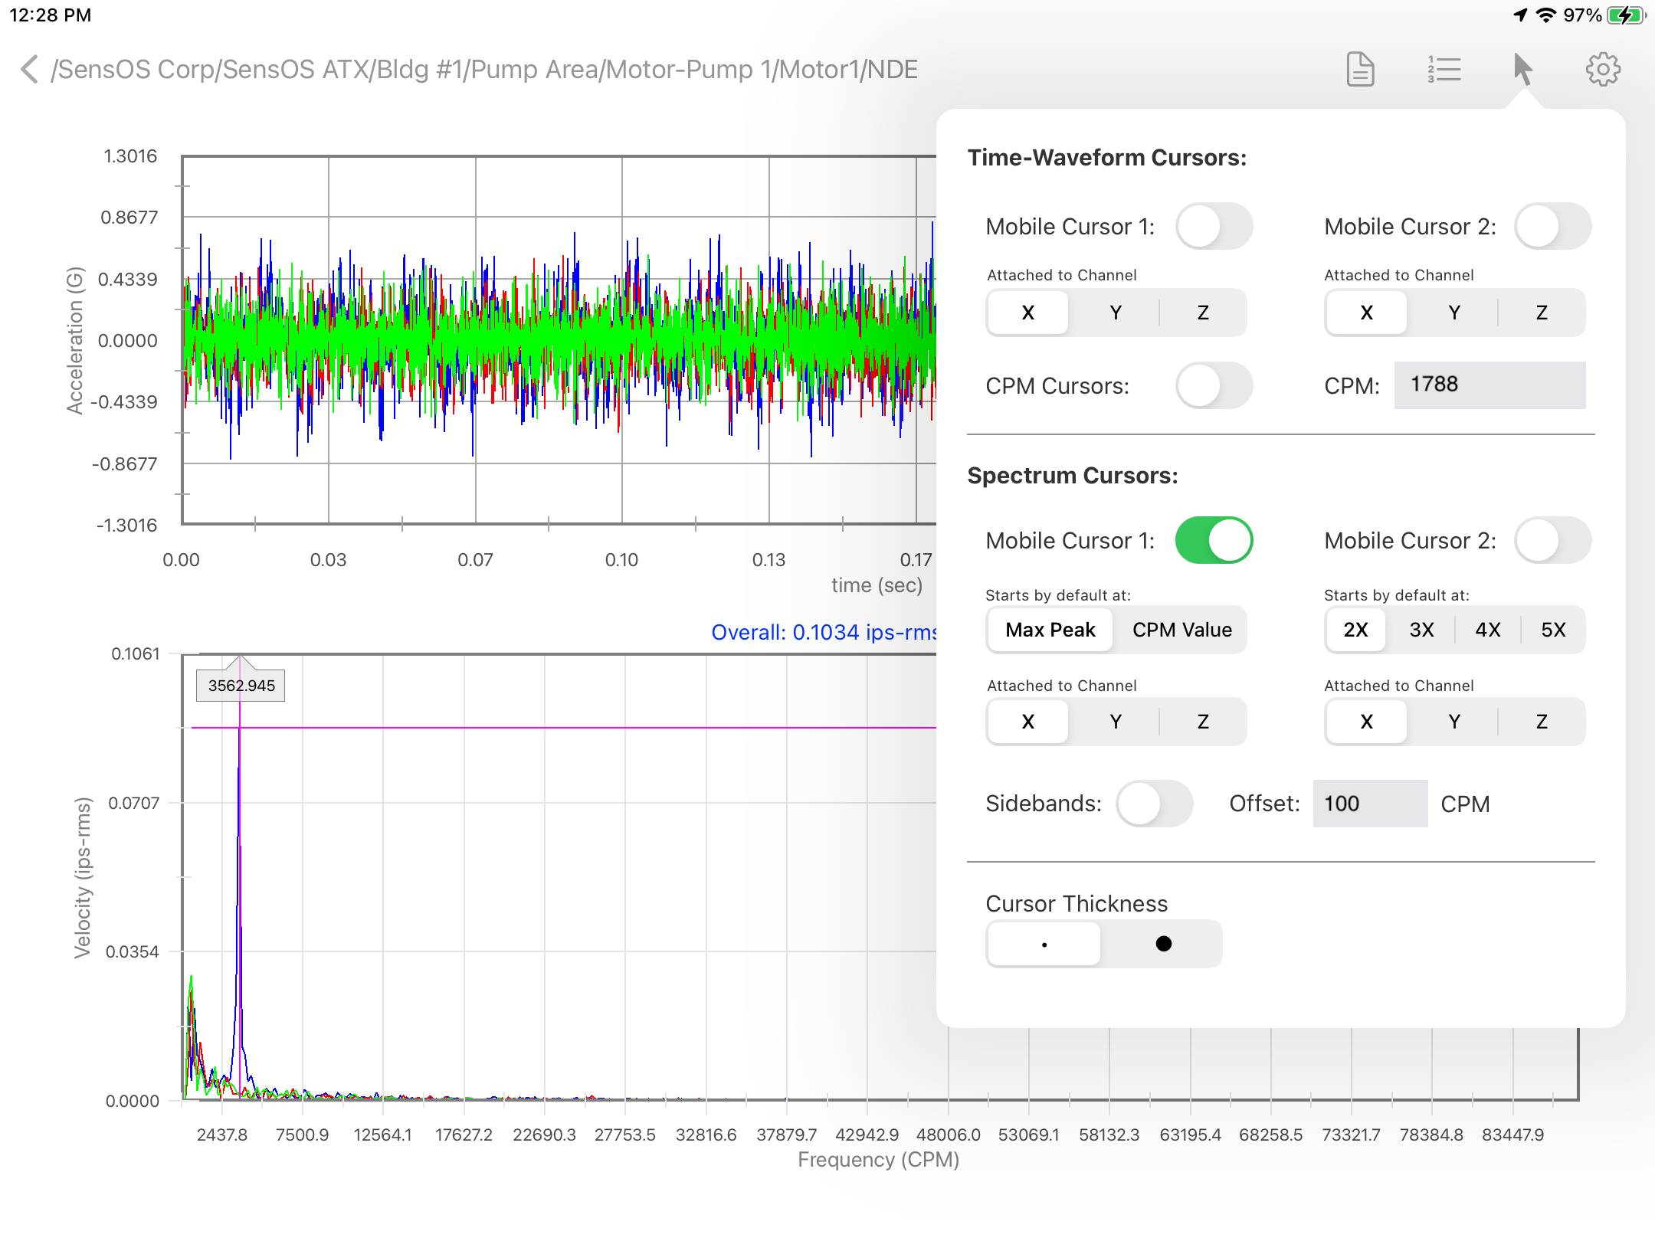Tap the battery status icon
The image size is (1655, 1241).
click(1625, 15)
